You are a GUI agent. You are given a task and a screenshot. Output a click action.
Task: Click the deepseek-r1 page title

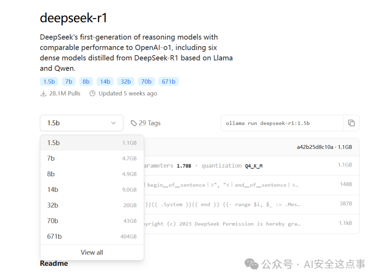tap(73, 18)
